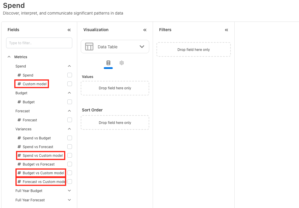The height and width of the screenshot is (208, 299).
Task: Select the Budget vs Forecast field
Action: point(38,164)
